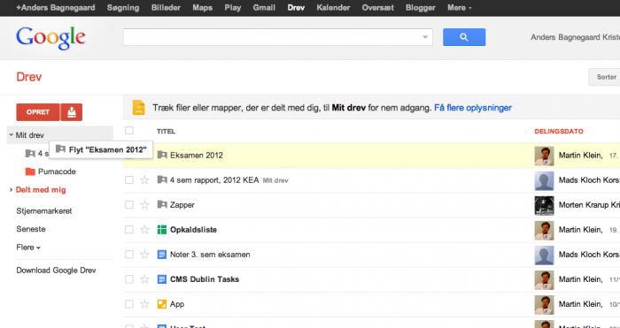Open Blogger in the top bar
Image resolution: width=620 pixels, height=328 pixels.
(x=421, y=7)
